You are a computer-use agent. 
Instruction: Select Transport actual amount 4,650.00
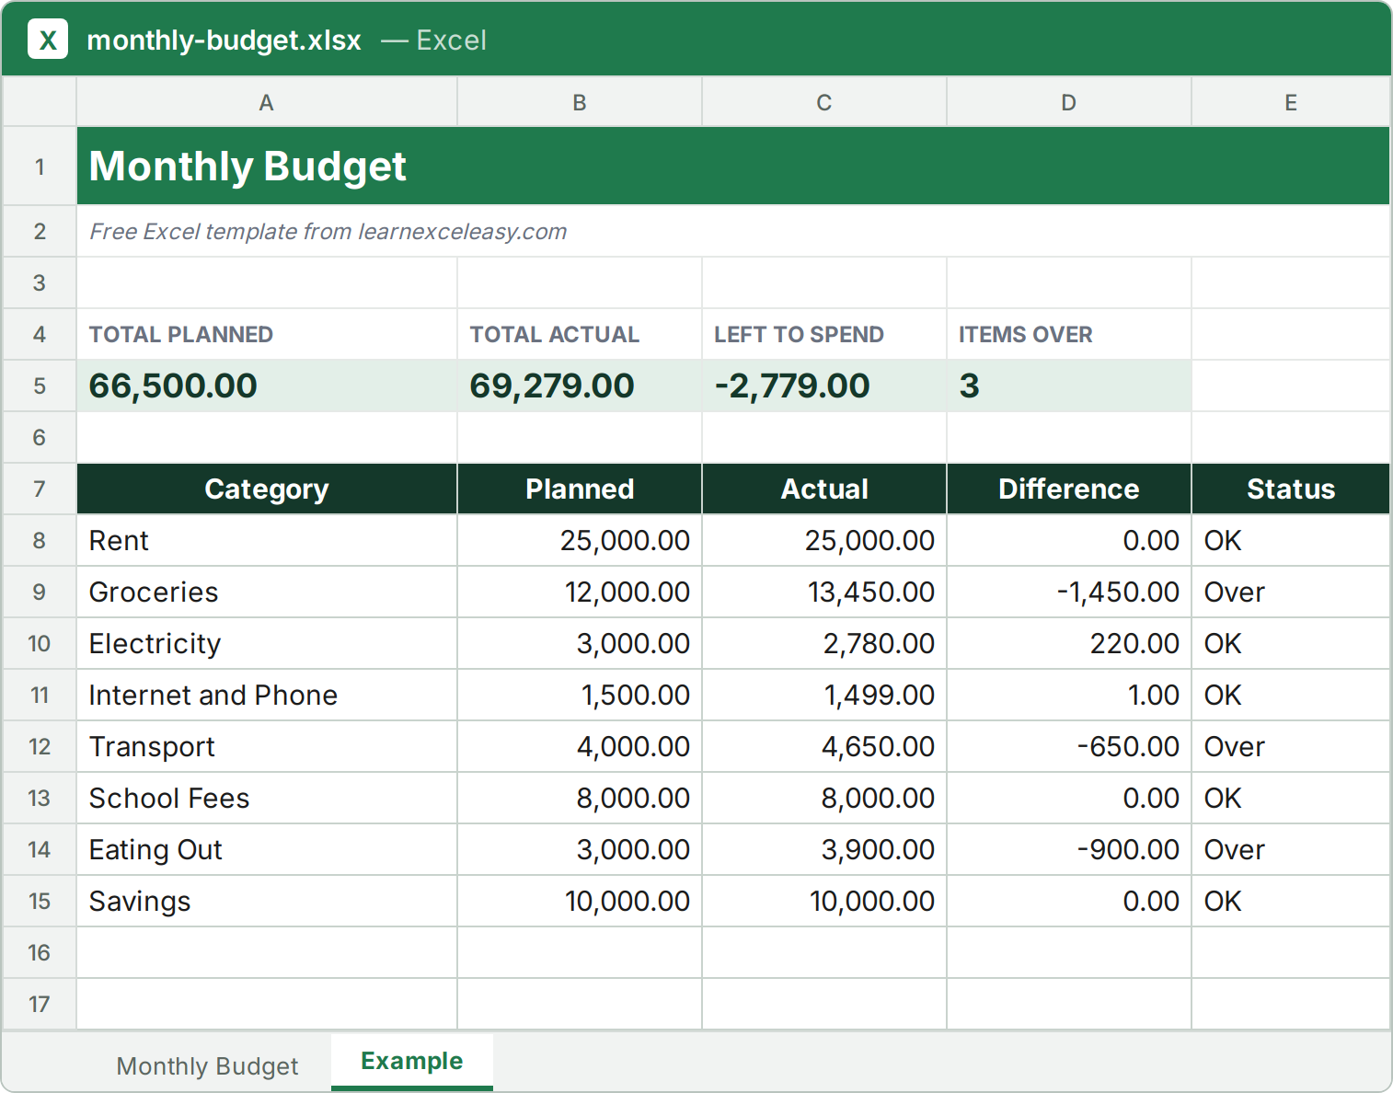click(x=824, y=746)
